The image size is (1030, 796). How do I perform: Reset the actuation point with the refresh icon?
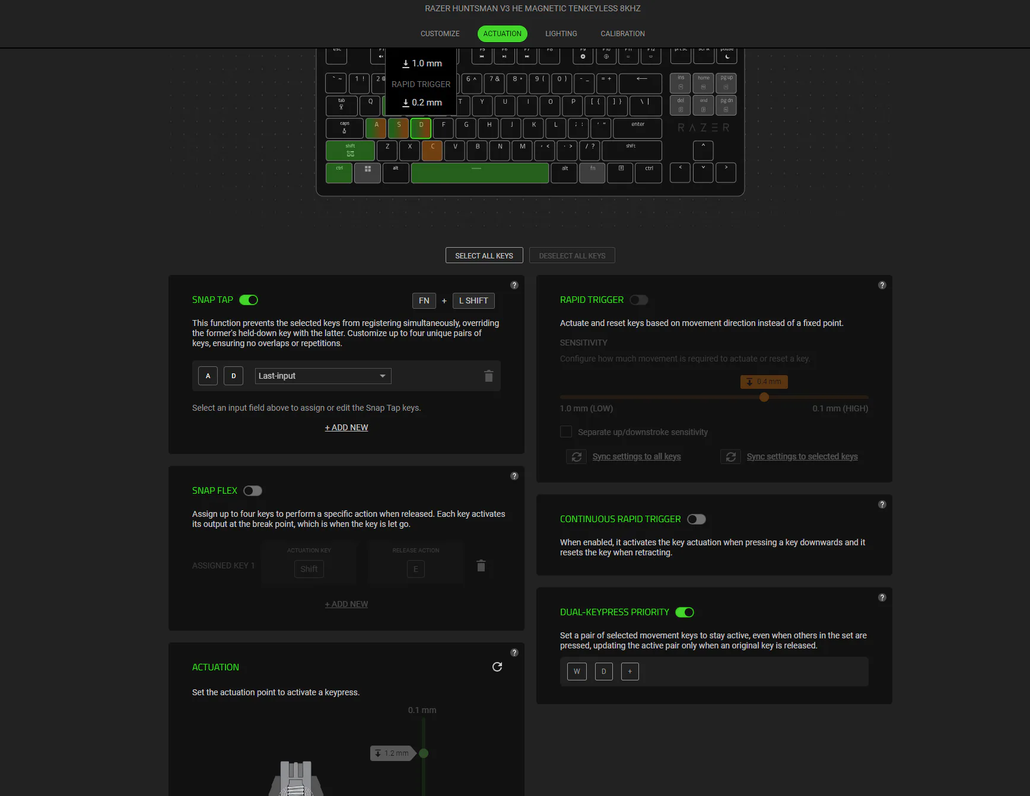497,667
